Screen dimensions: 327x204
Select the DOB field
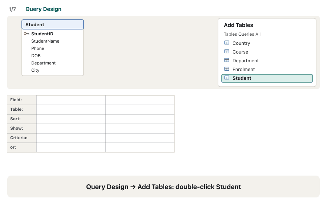36,56
